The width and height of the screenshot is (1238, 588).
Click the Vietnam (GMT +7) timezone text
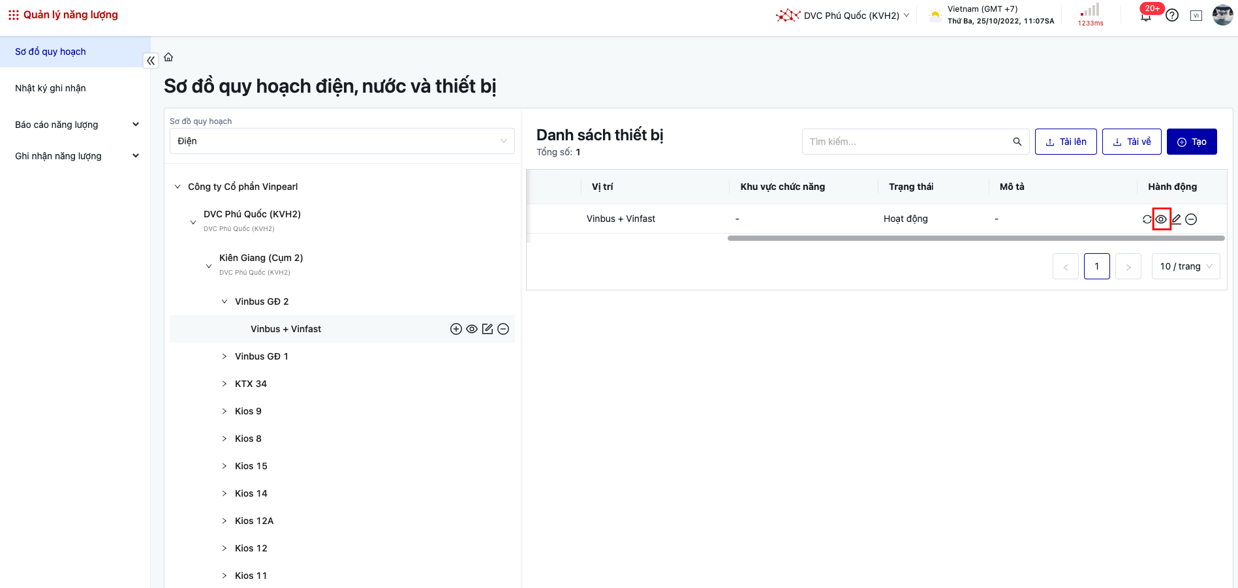(x=982, y=9)
